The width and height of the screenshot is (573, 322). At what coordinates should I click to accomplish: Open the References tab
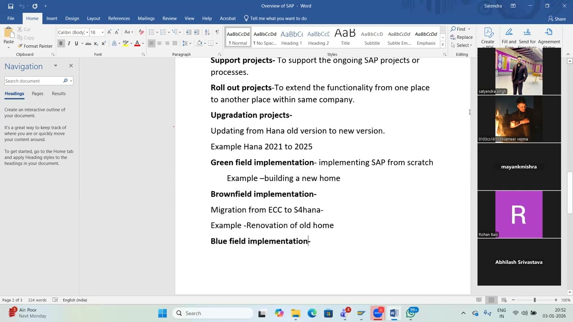coord(119,18)
